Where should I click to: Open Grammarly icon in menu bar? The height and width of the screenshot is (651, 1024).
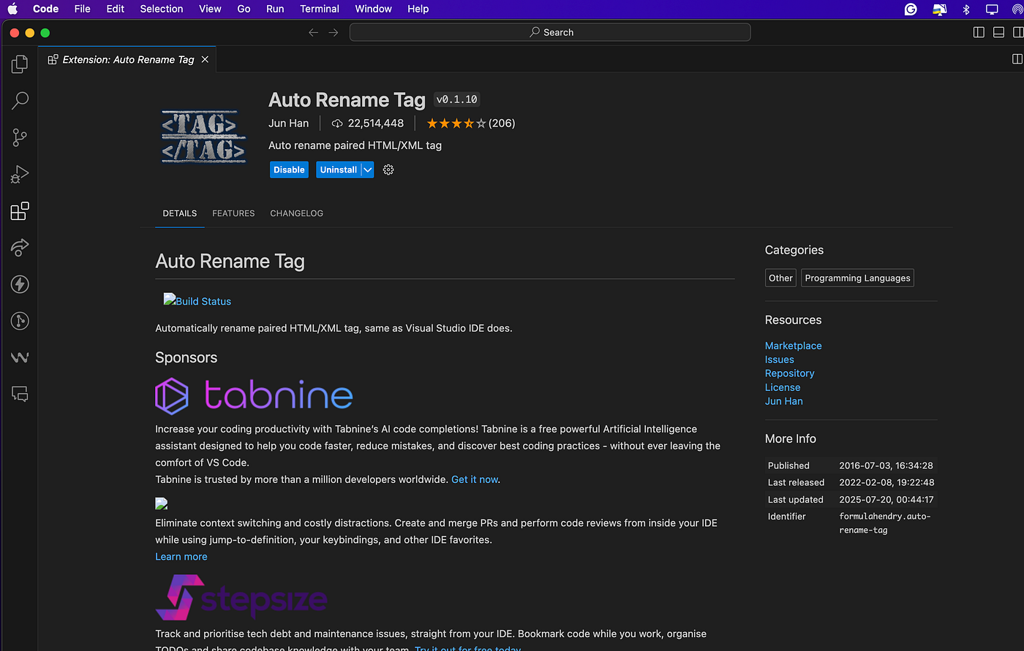(911, 9)
